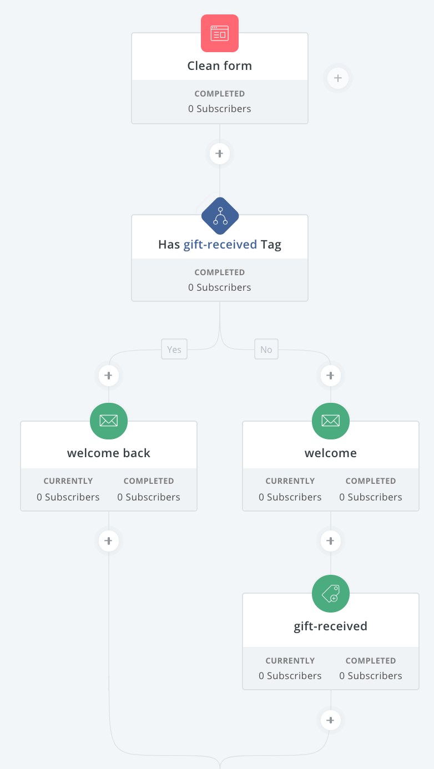
Task: Click plus above the welcome step
Action: pos(330,375)
